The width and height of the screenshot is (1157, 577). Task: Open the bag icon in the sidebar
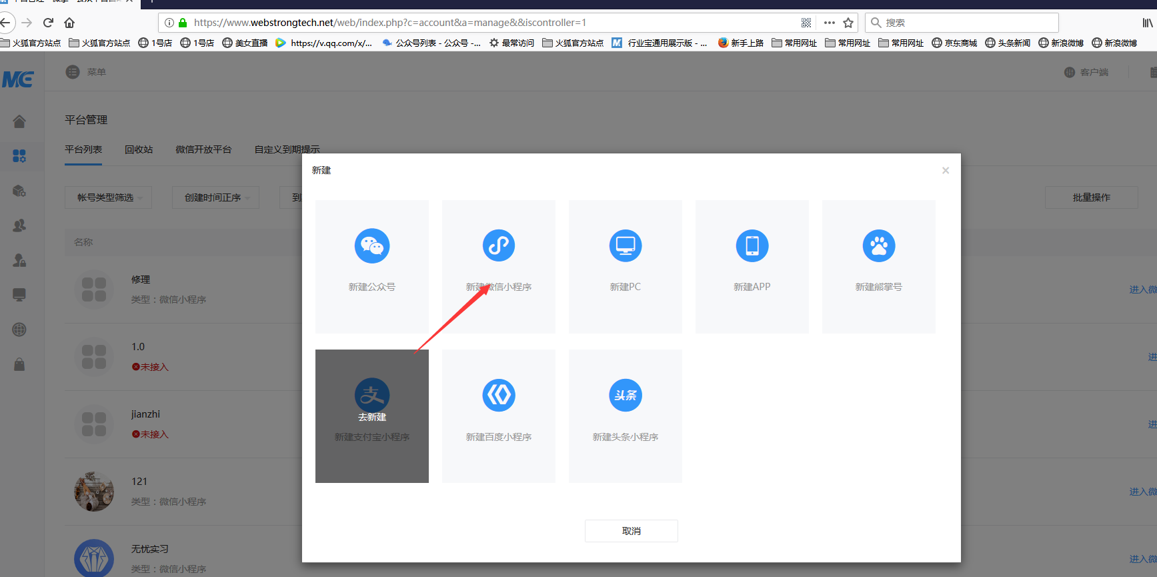(x=19, y=364)
